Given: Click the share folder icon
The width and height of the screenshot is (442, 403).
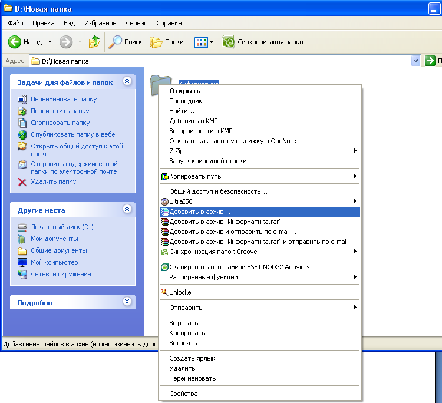Looking at the screenshot, I should point(22,146).
